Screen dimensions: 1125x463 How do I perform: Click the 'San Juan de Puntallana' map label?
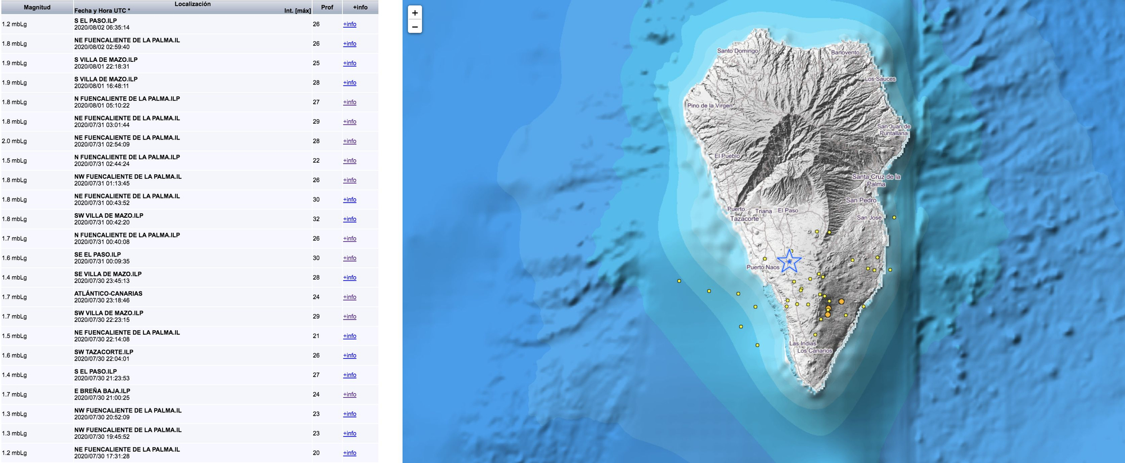click(894, 130)
